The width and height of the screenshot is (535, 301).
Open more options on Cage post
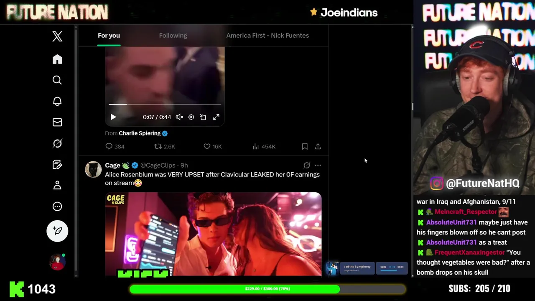318,165
